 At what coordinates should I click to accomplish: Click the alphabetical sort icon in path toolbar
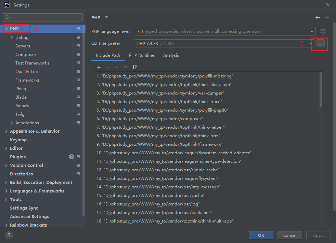(134, 67)
